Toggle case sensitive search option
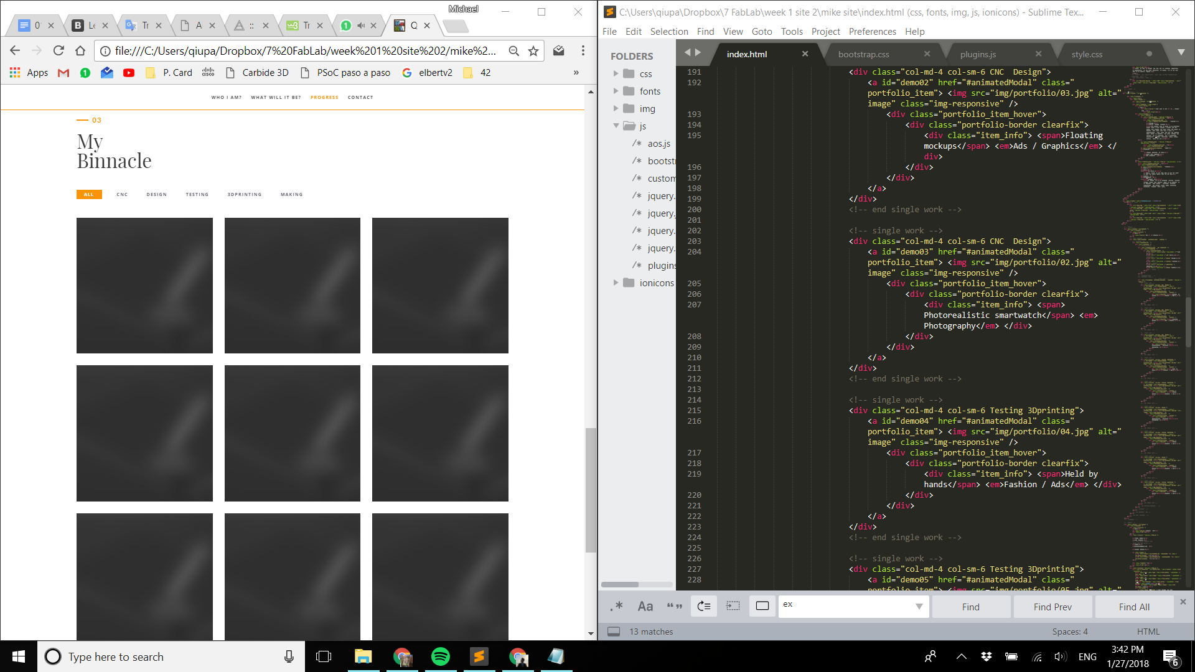The image size is (1195, 672). tap(645, 607)
